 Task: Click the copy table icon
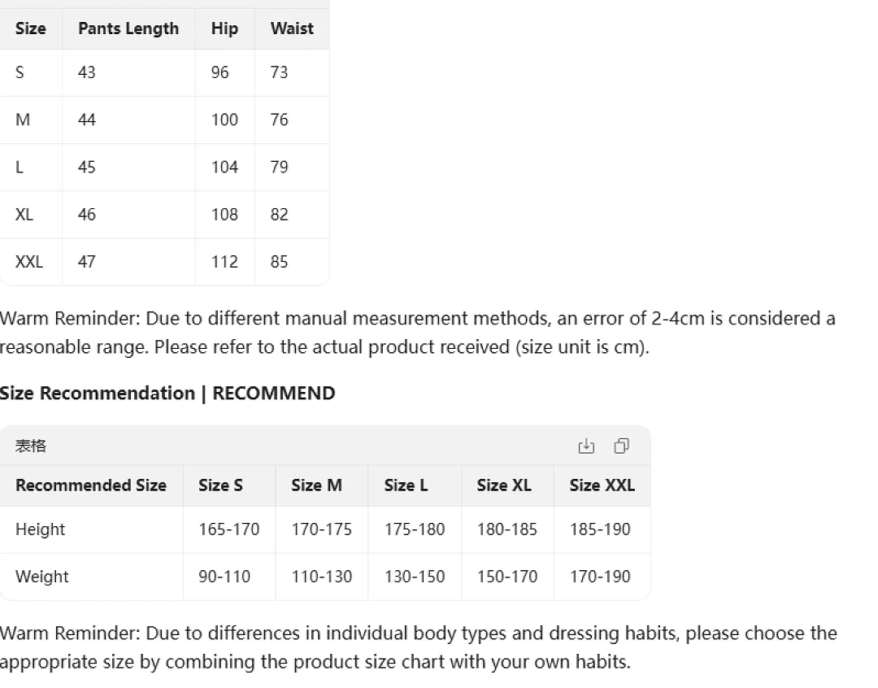[622, 446]
